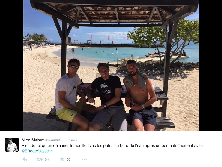The width and height of the screenshot is (222, 167).
Task: View the retweet count of 34
Action: (x=47, y=159)
